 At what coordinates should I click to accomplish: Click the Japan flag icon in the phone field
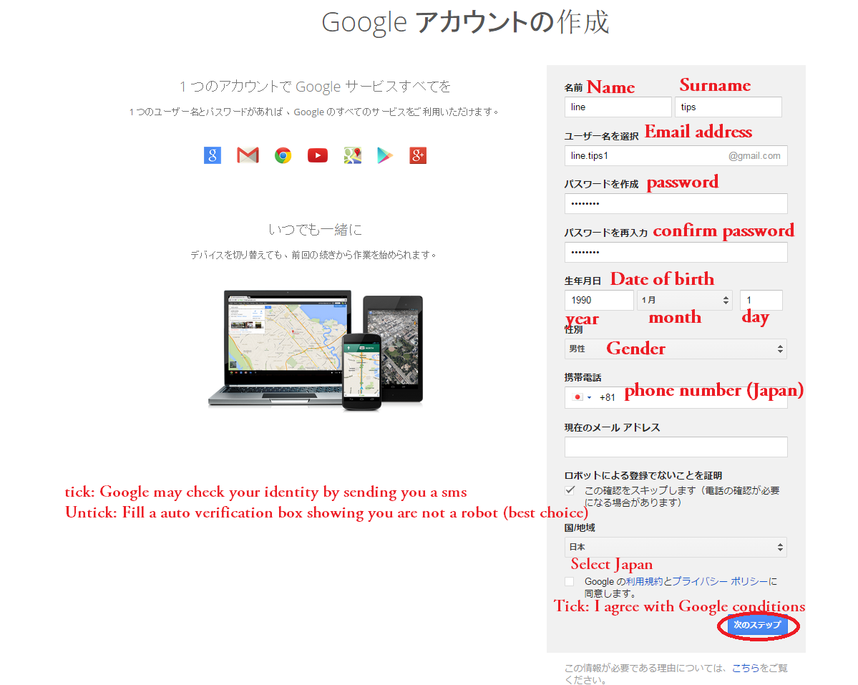[x=577, y=397]
